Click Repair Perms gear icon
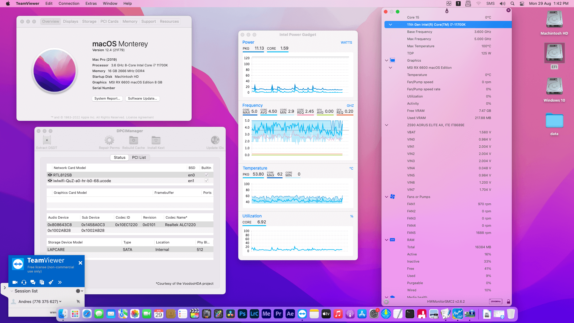Image resolution: width=574 pixels, height=323 pixels. click(109, 140)
